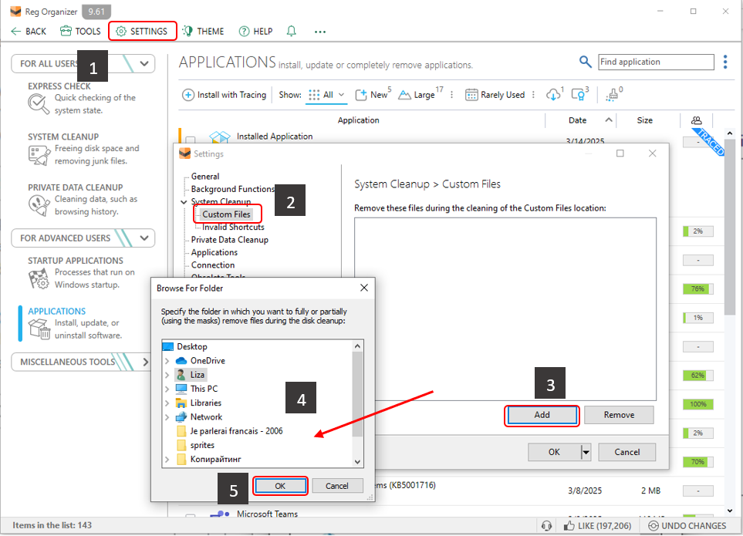Open the Tools menu
This screenshot has height=536, width=743.
click(80, 32)
